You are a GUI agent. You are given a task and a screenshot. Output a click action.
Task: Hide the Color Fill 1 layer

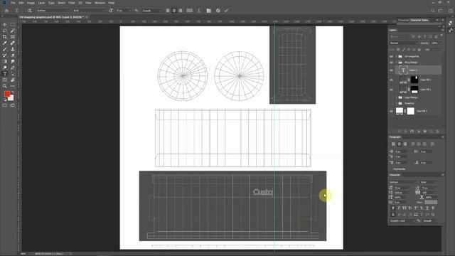click(391, 111)
